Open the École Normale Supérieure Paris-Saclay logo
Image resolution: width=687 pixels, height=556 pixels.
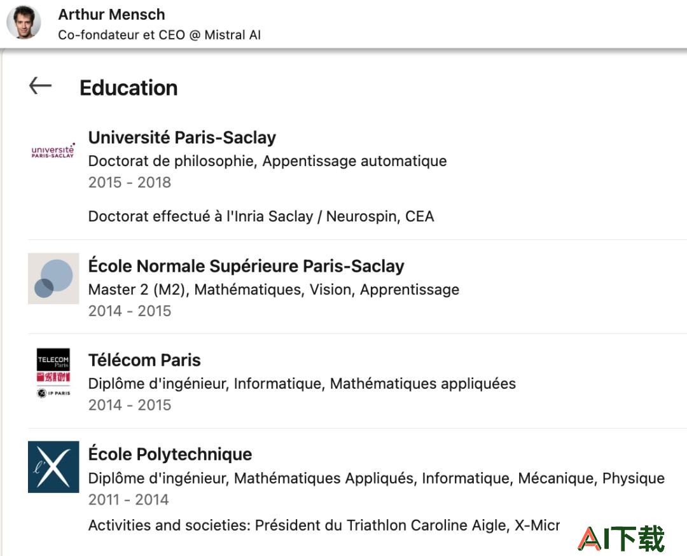[x=53, y=278]
